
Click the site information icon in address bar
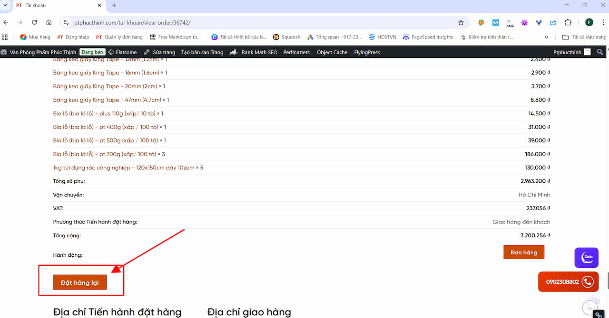click(x=66, y=22)
